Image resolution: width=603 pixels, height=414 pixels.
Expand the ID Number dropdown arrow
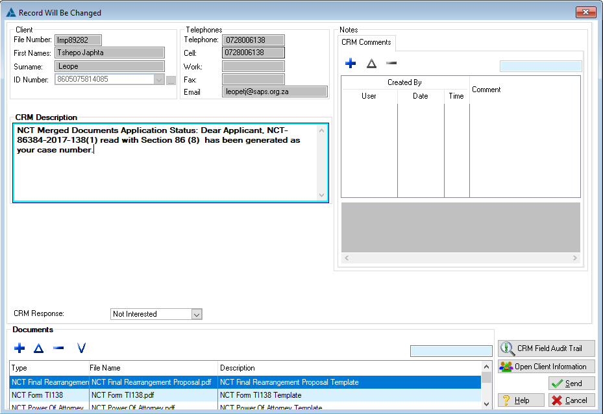(x=159, y=80)
